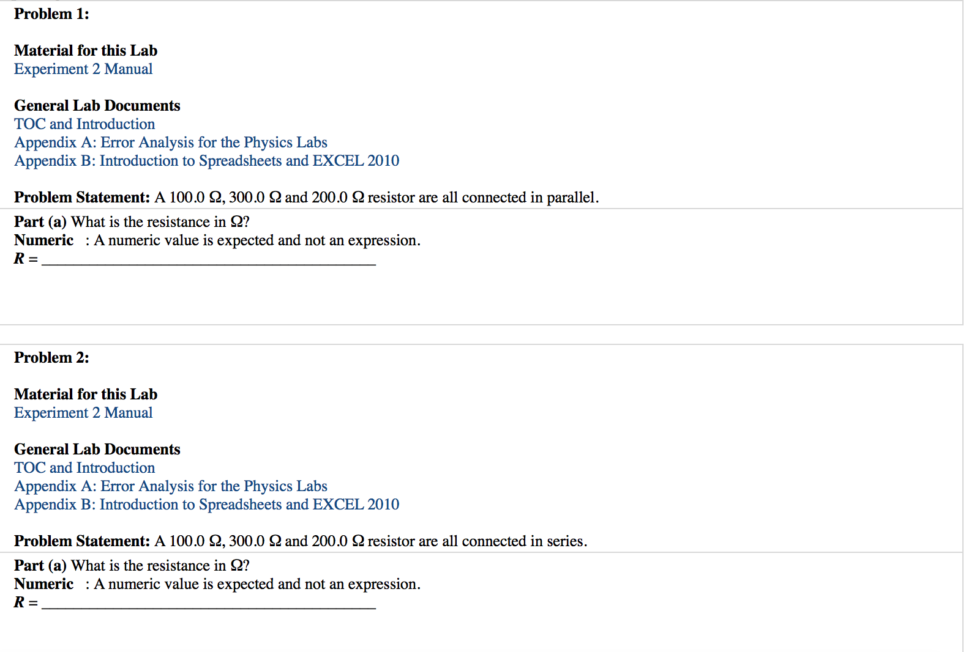Select the Problem 1 heading text

51,14
